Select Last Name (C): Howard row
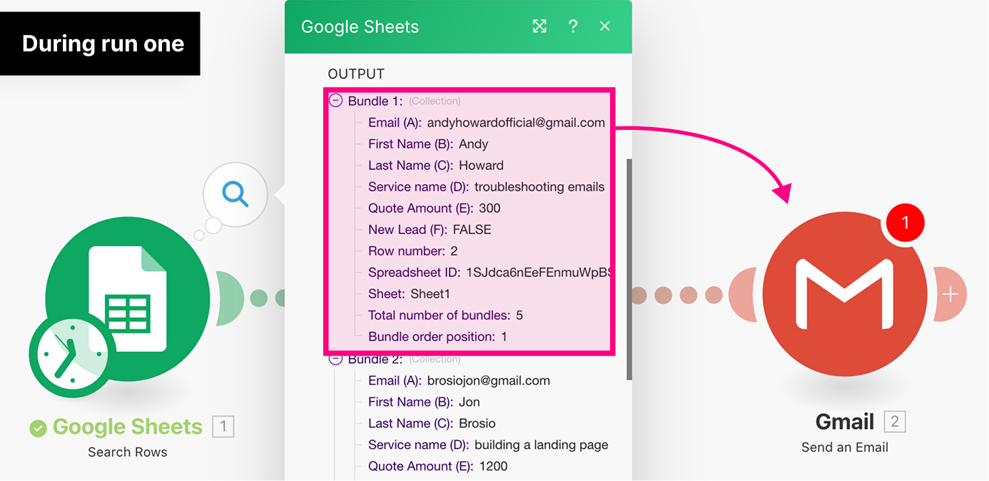The height and width of the screenshot is (481, 989). click(436, 166)
